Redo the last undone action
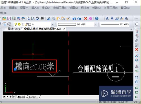The image size is (141, 104). tap(79, 19)
